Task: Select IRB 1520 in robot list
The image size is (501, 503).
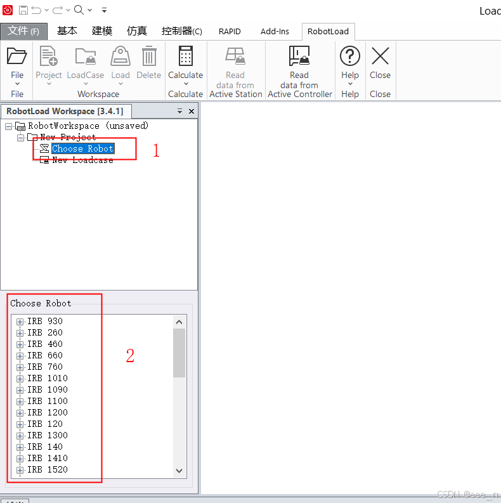Action: click(48, 469)
